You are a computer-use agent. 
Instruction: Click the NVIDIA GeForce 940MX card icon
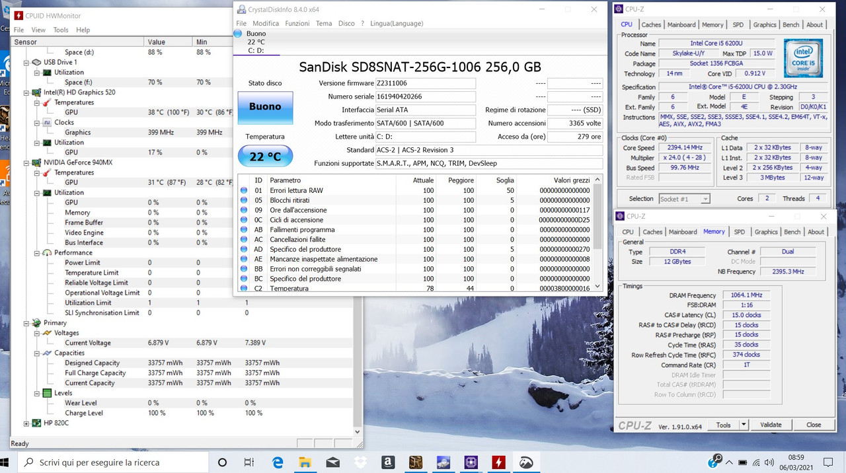click(36, 163)
